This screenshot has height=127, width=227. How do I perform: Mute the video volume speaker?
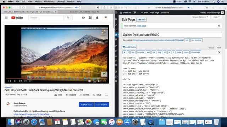click(20, 81)
